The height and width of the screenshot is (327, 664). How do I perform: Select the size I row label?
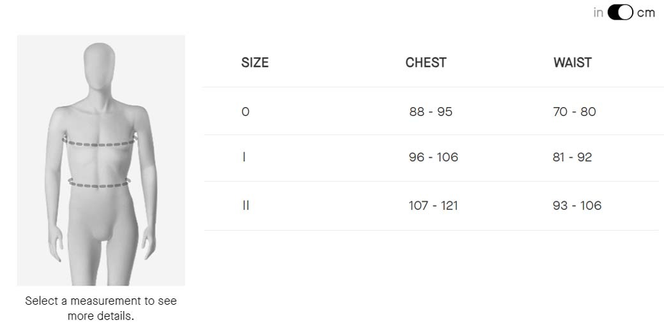(245, 157)
